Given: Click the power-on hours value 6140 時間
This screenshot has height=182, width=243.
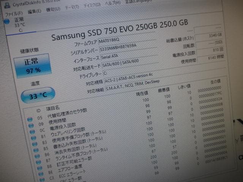Looking at the screenshot, I should point(211,58).
